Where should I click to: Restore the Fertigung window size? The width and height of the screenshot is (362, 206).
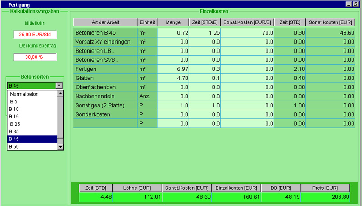click(355, 4)
